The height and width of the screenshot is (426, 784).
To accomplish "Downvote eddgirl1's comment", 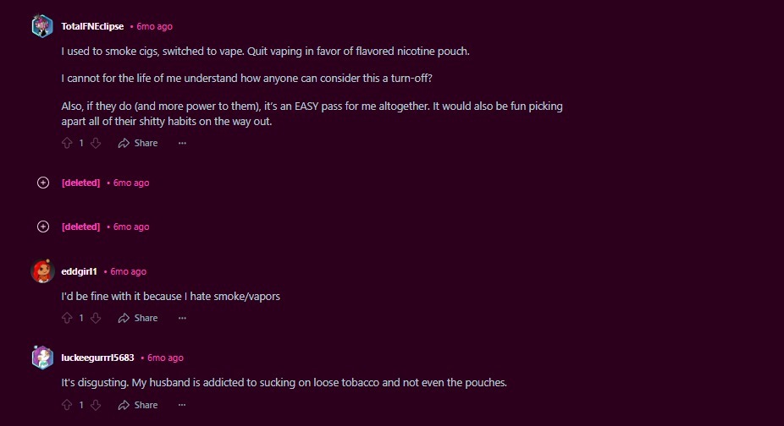I will click(x=96, y=319).
